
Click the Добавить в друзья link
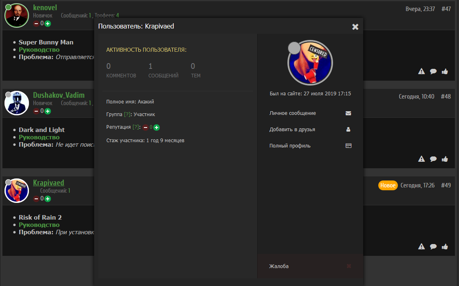coord(292,129)
